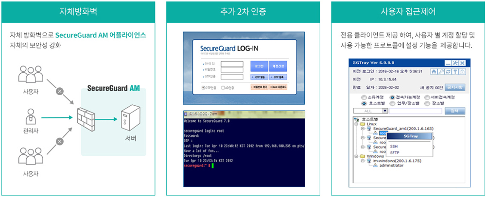Select the 소유계정 radio button
The image size is (486, 197).
click(x=363, y=97)
